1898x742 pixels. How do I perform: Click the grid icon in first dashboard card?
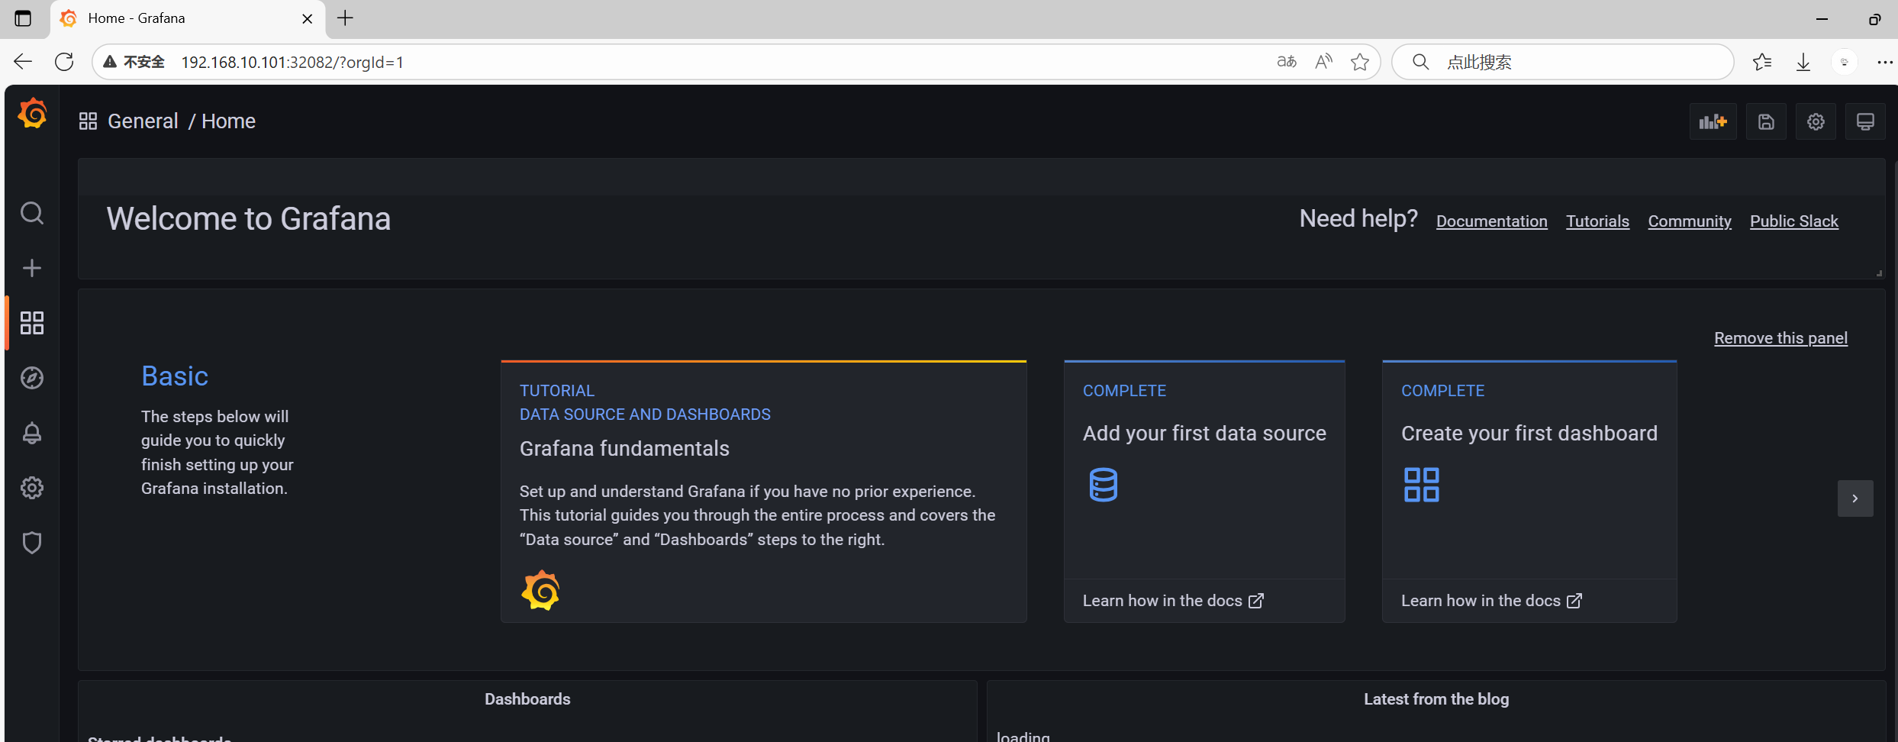1421,485
